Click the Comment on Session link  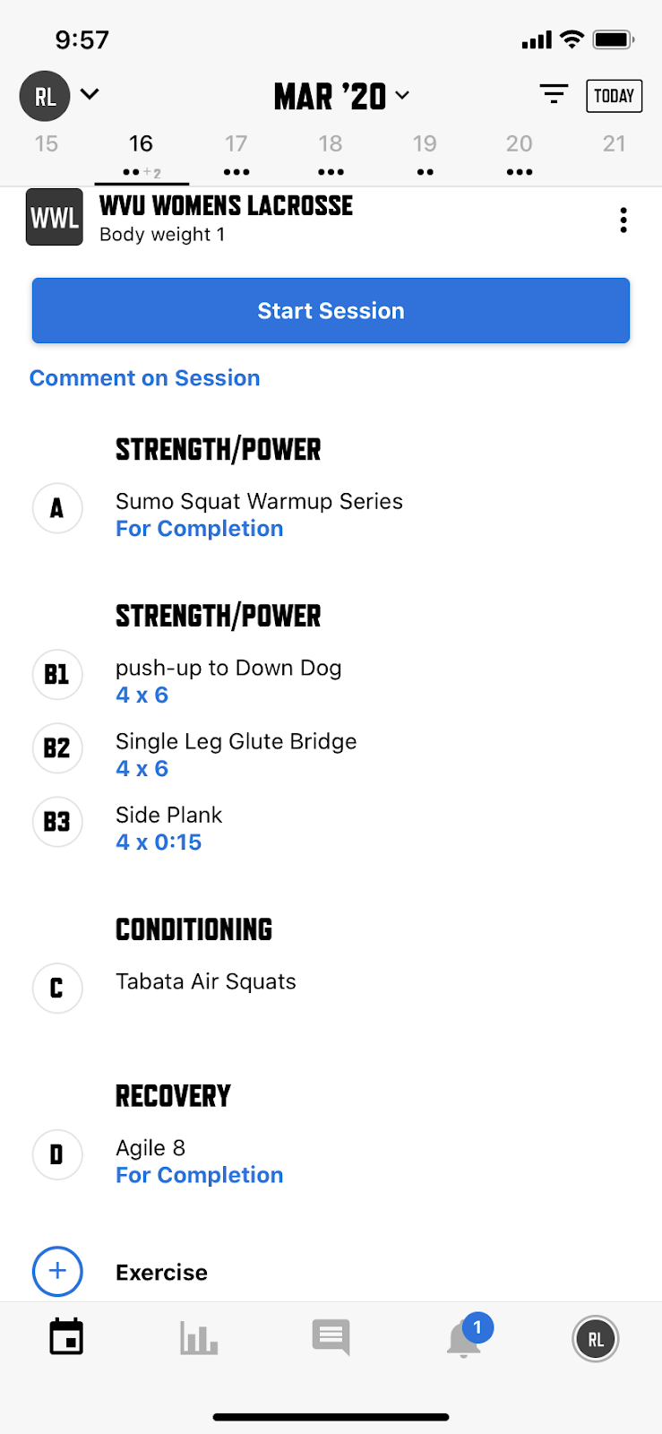(145, 378)
